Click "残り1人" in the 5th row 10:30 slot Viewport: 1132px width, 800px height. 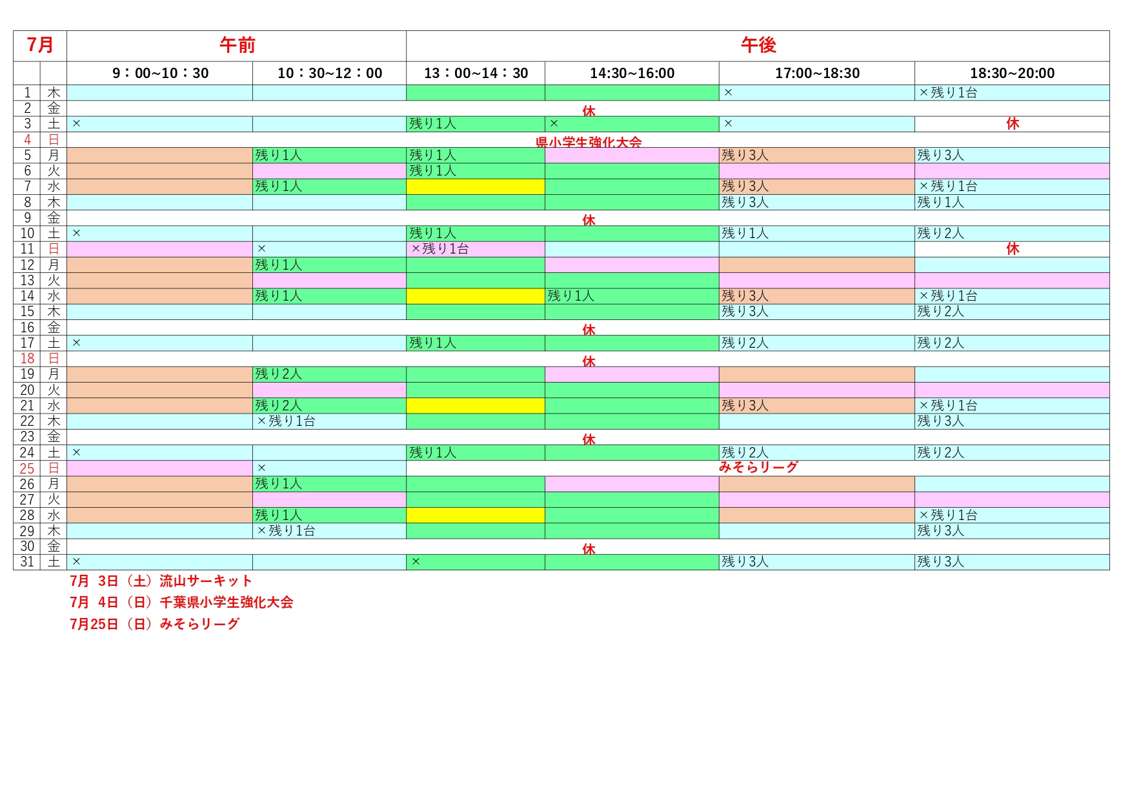[x=278, y=155]
